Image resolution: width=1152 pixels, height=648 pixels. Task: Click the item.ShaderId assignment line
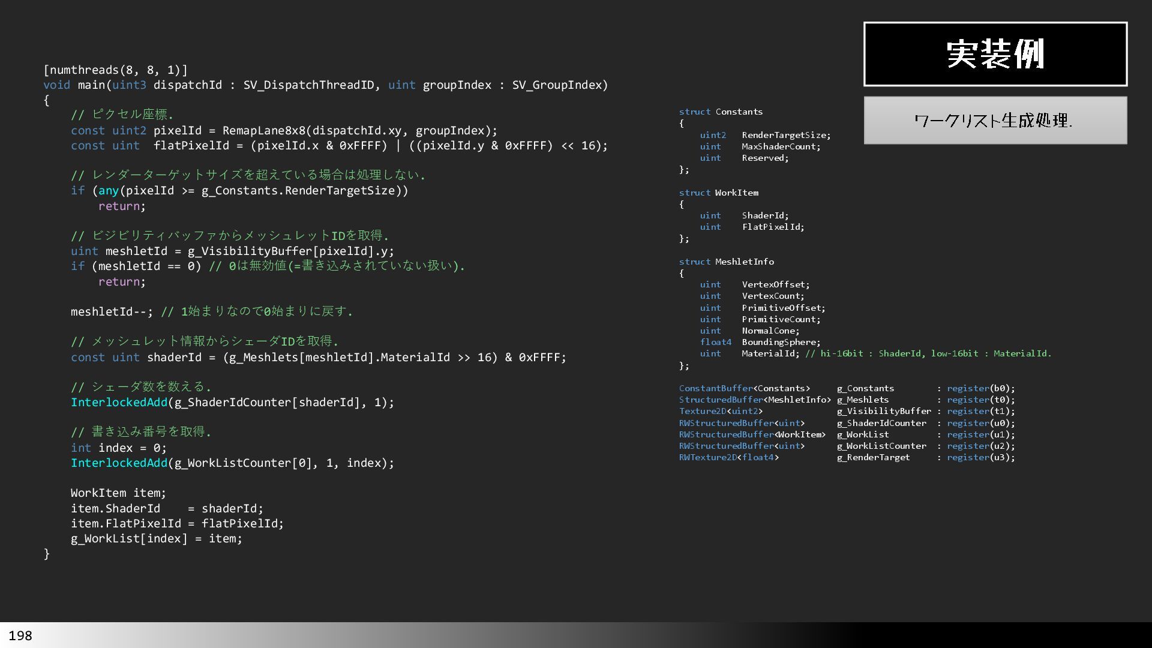167,509
